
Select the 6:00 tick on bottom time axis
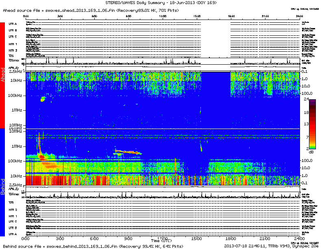click(94, 238)
